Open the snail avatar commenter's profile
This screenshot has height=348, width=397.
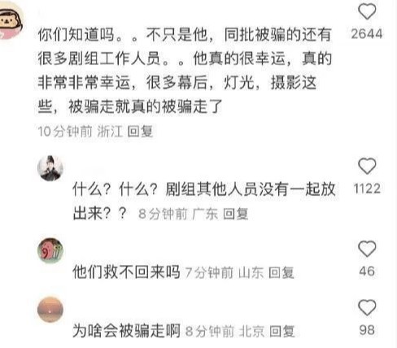50,250
